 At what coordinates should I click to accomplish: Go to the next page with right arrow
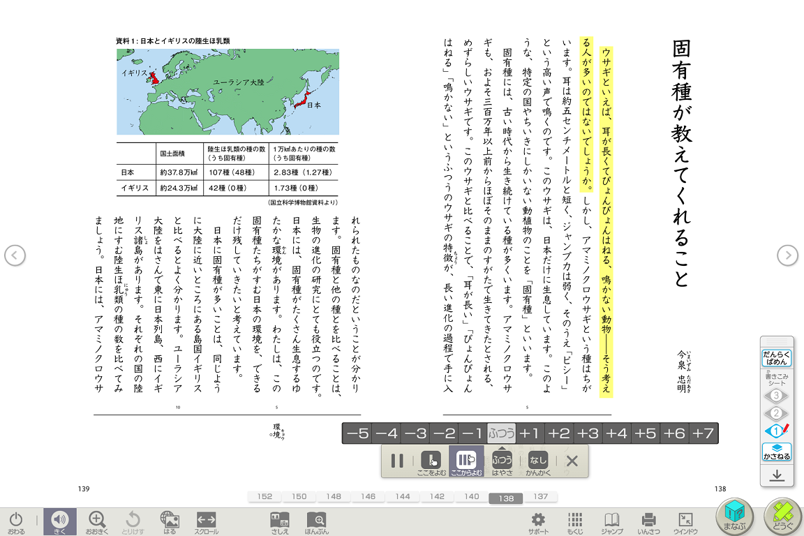(x=787, y=255)
